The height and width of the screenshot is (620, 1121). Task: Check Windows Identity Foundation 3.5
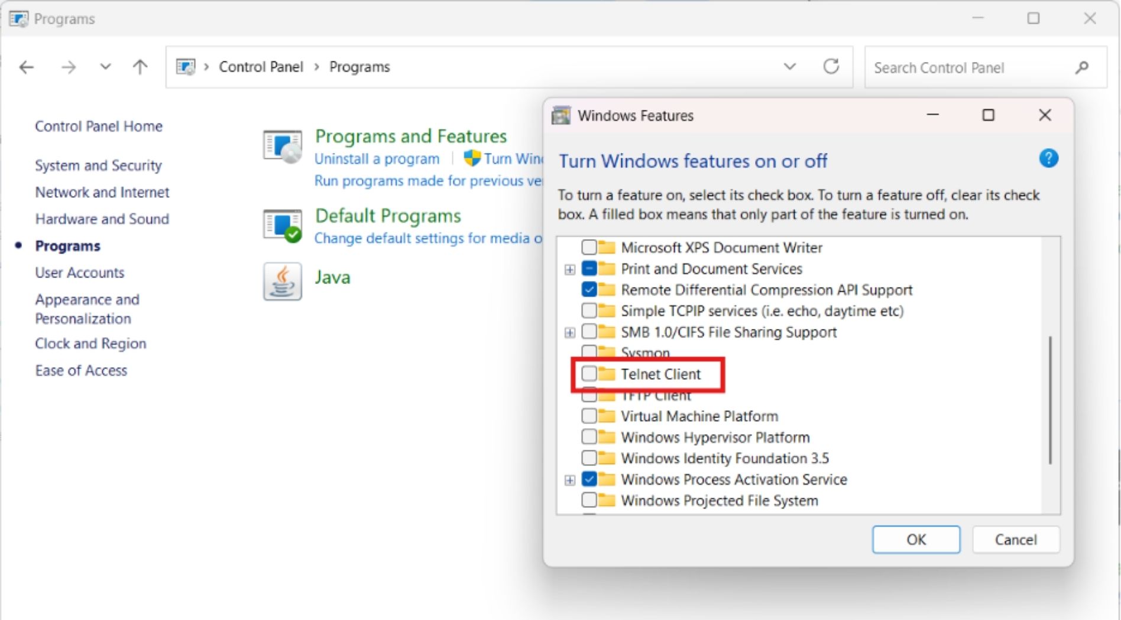[x=589, y=458]
